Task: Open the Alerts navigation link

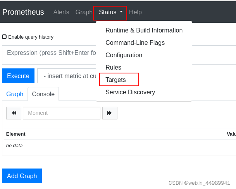Action: 61,12
